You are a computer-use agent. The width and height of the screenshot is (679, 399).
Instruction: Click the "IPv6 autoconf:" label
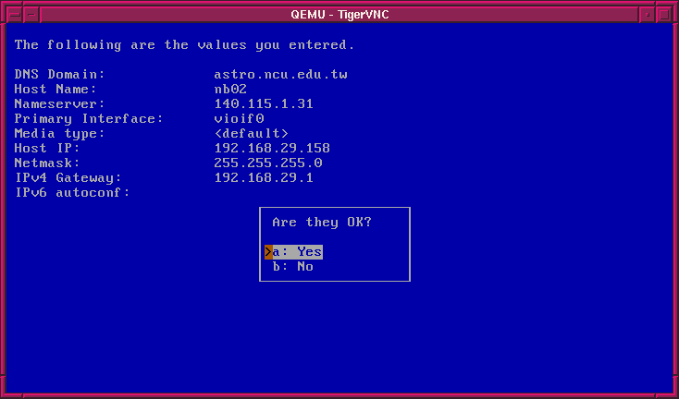click(x=72, y=192)
